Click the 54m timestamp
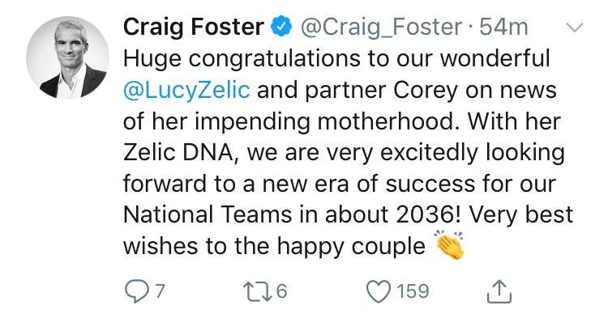This screenshot has width=608, height=314. (503, 27)
